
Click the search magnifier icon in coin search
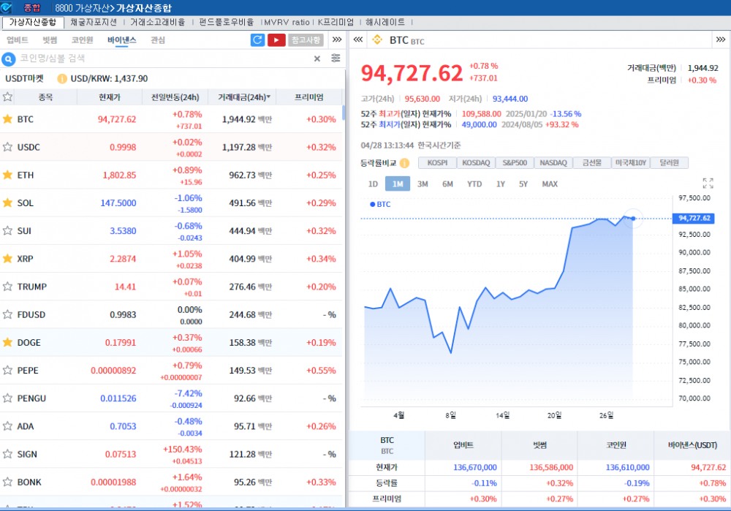(7, 58)
